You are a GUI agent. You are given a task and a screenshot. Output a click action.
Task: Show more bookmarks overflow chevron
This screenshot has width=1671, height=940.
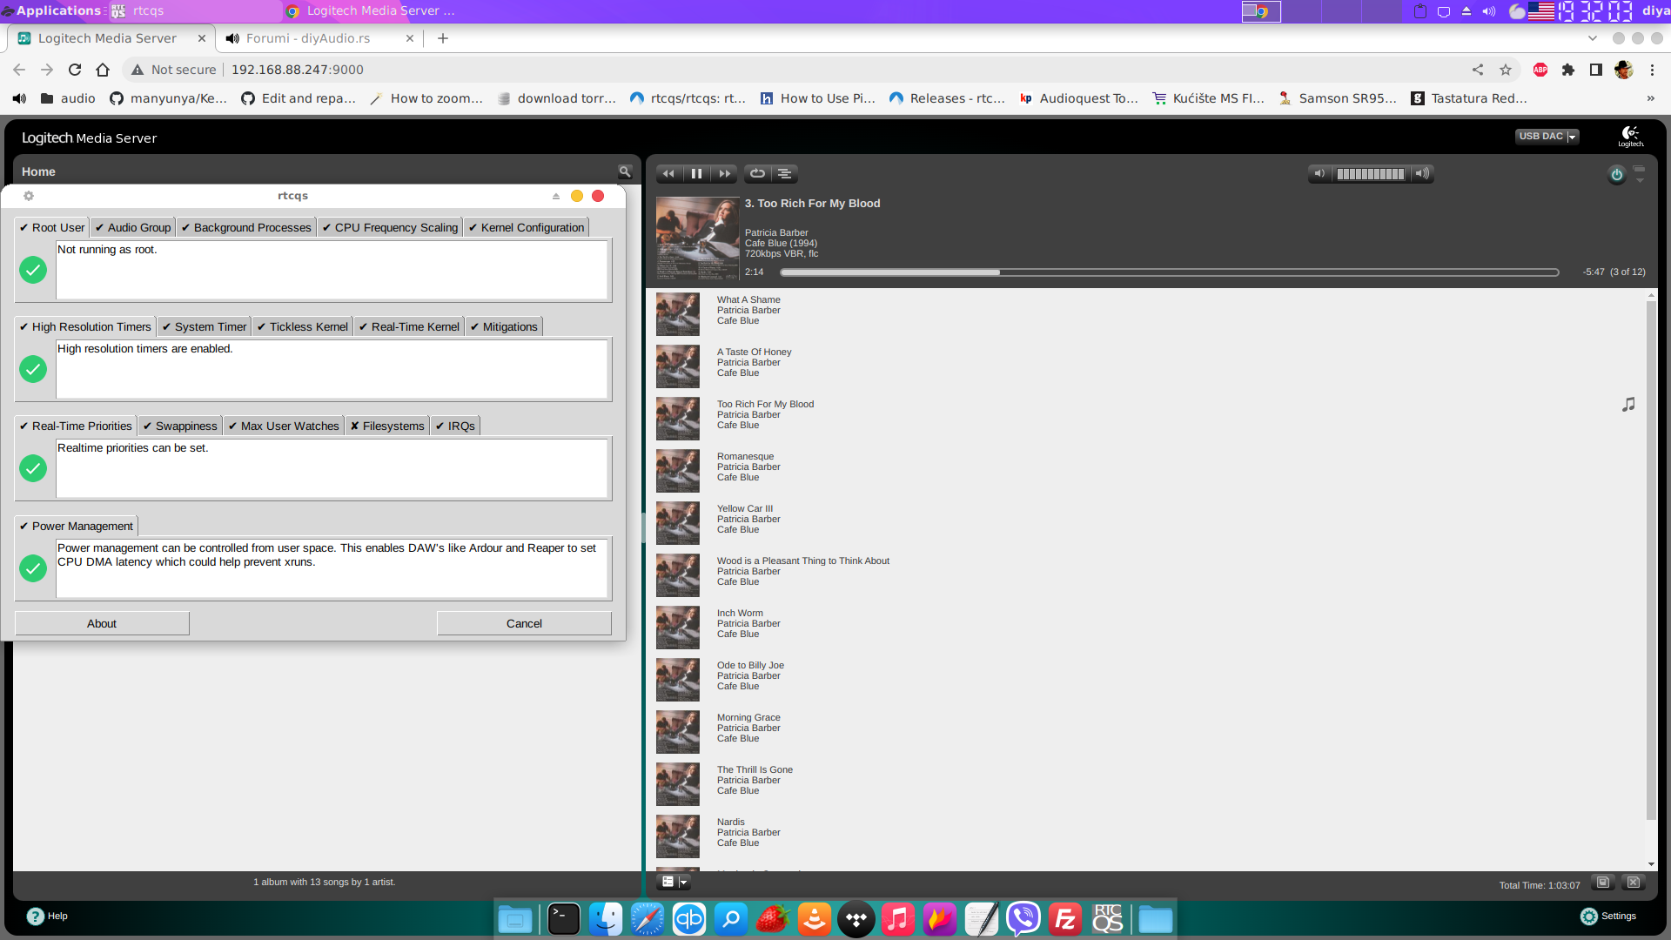(x=1650, y=98)
